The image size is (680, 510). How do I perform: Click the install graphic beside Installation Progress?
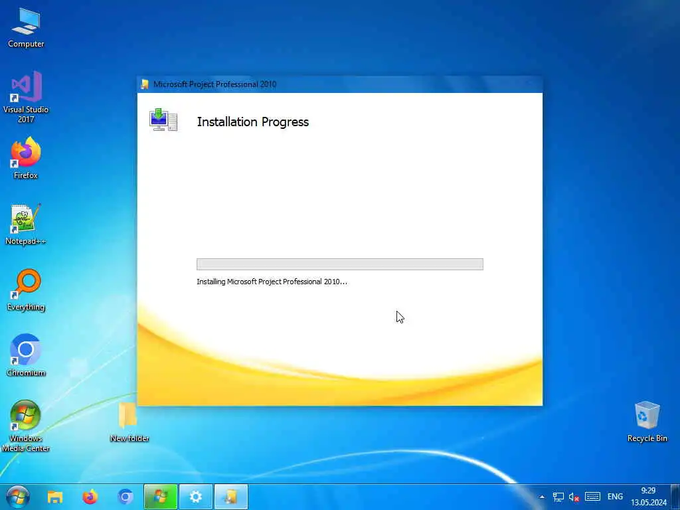coord(163,120)
